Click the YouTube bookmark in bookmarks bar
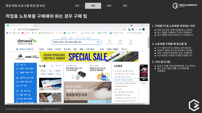This screenshot has height=113, width=202. coord(26,33)
